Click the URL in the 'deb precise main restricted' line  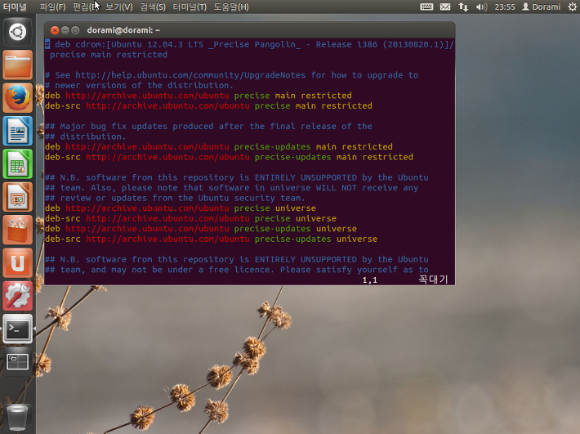tap(147, 96)
